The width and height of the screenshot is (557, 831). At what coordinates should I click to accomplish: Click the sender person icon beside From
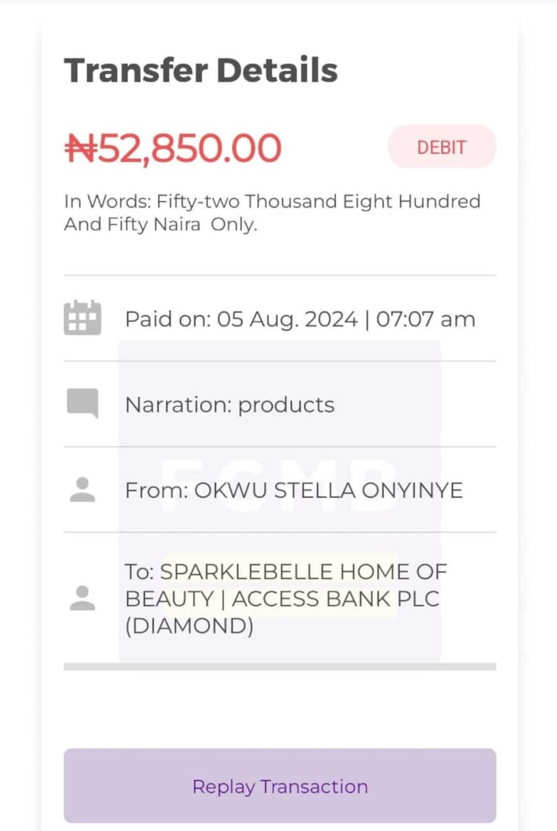tap(83, 490)
